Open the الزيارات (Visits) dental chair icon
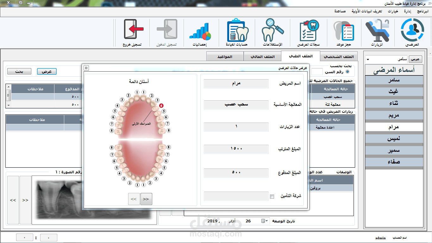The image size is (432, 243). [x=377, y=32]
